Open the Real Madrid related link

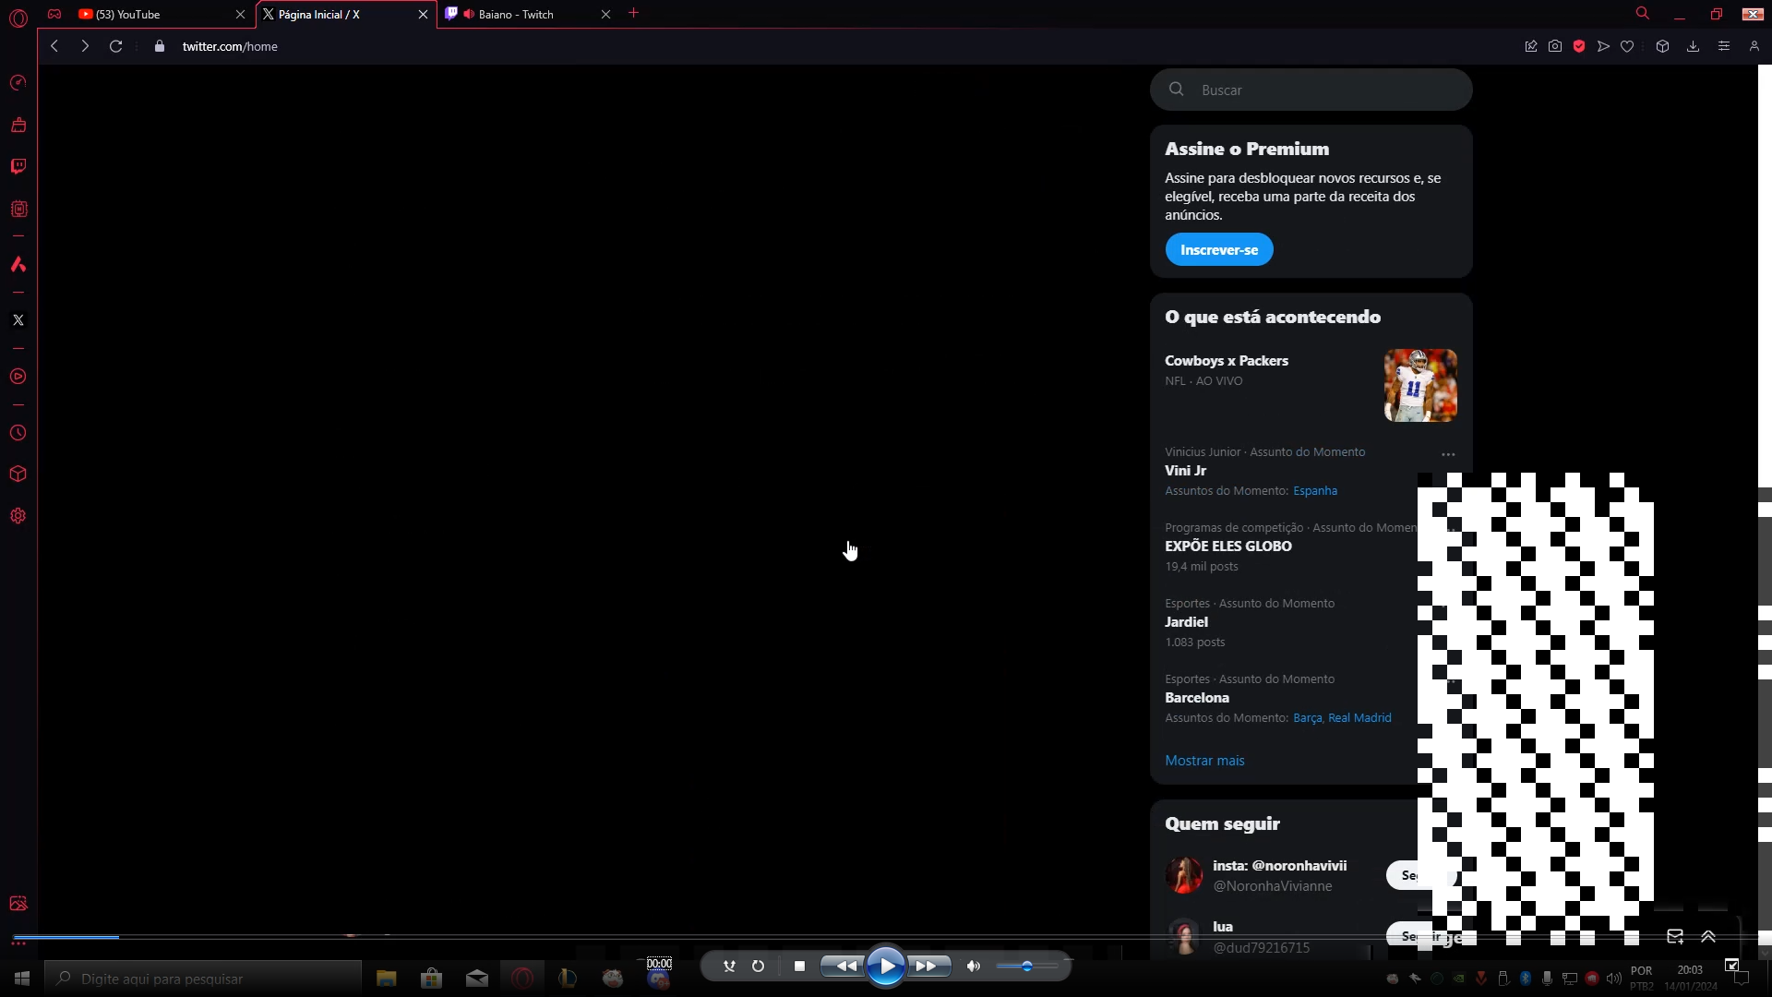tap(1359, 718)
